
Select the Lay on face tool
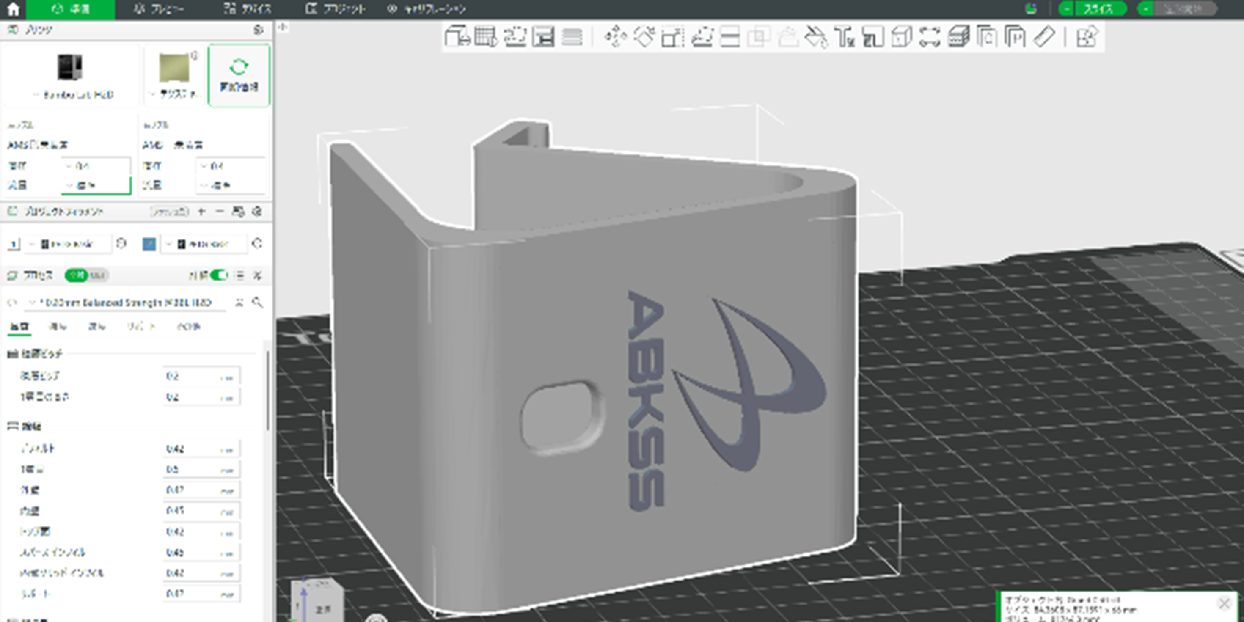point(702,36)
